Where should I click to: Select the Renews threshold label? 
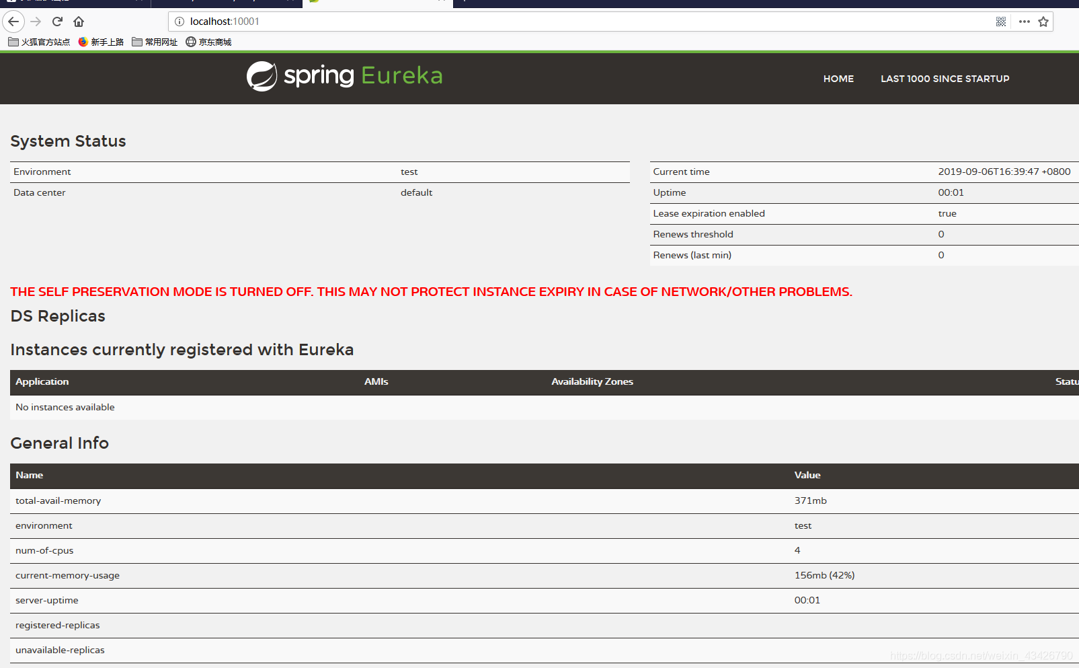pos(693,234)
